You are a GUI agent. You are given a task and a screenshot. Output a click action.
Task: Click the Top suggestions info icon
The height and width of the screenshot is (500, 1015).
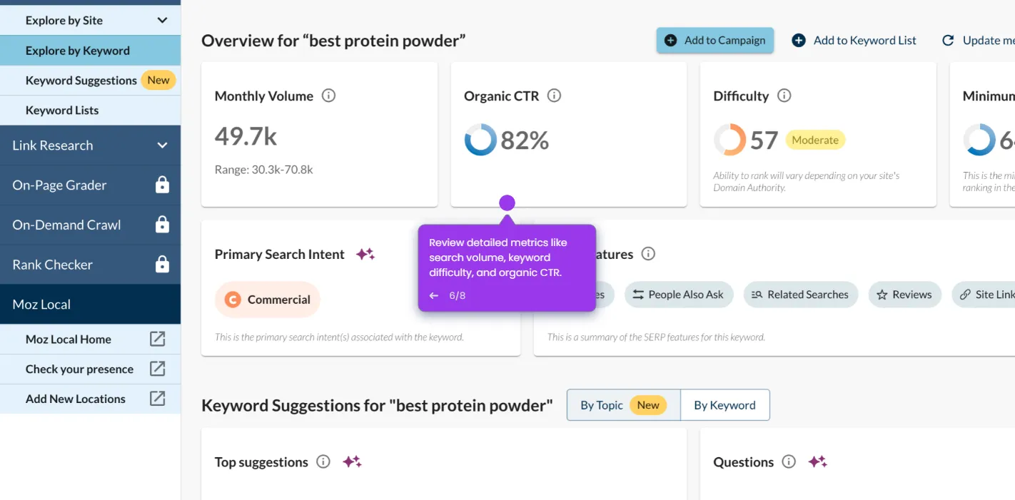323,461
